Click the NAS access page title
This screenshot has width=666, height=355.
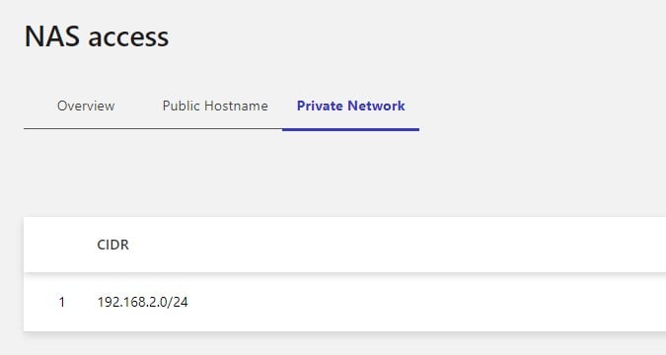click(97, 36)
